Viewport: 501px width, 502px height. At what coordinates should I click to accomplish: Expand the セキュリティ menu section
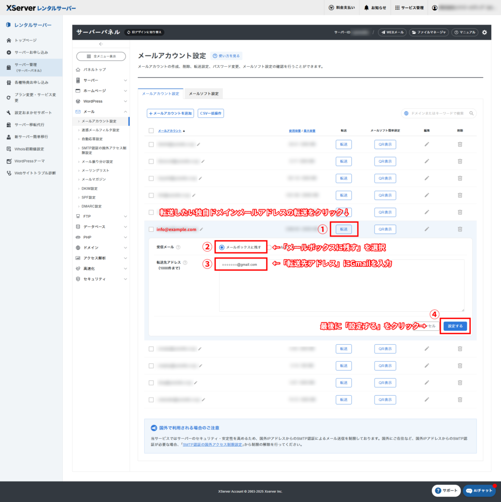pos(101,279)
